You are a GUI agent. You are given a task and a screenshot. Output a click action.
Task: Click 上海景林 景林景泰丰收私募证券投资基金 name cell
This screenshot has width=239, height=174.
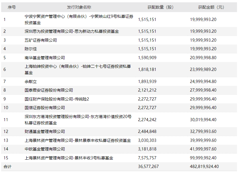click(78, 140)
